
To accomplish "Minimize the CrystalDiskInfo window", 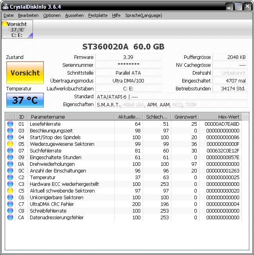I will tap(229, 7).
